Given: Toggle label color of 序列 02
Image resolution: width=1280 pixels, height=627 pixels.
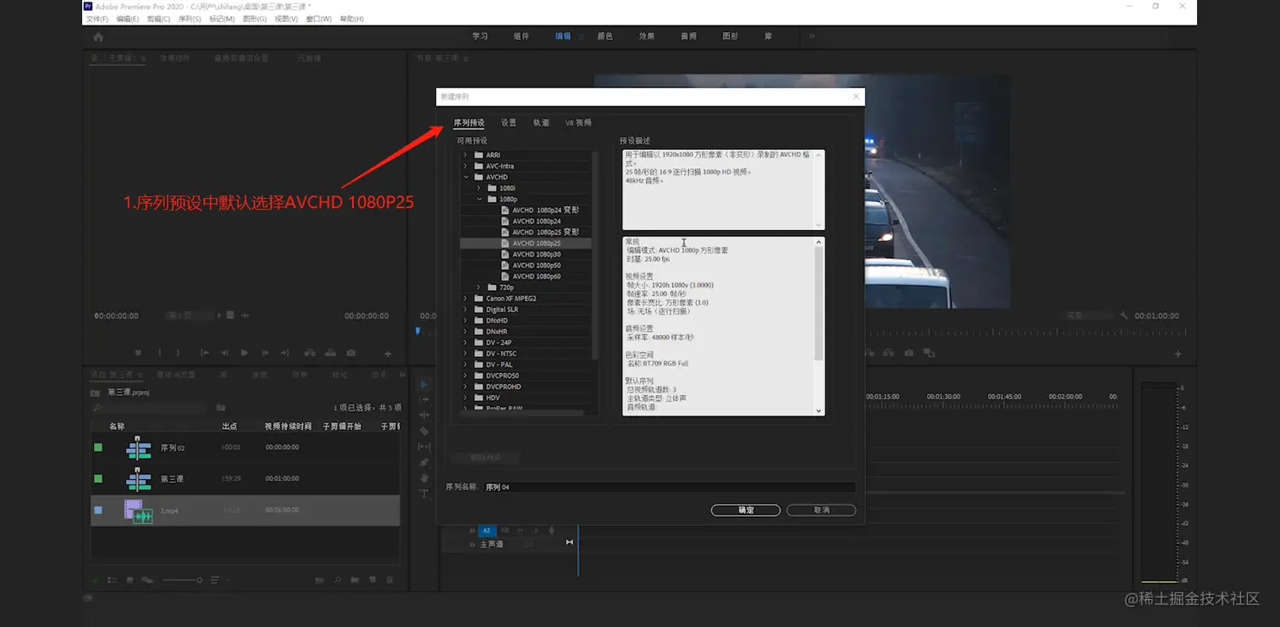Looking at the screenshot, I should click(x=98, y=447).
